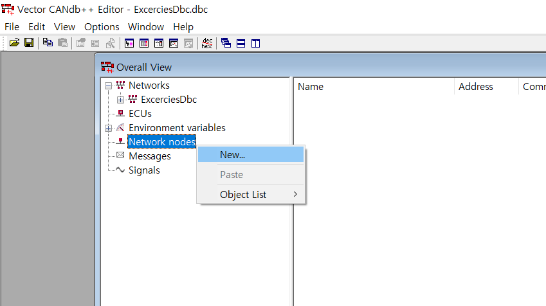
Task: Click the Open file toolbar icon
Action: [14, 43]
